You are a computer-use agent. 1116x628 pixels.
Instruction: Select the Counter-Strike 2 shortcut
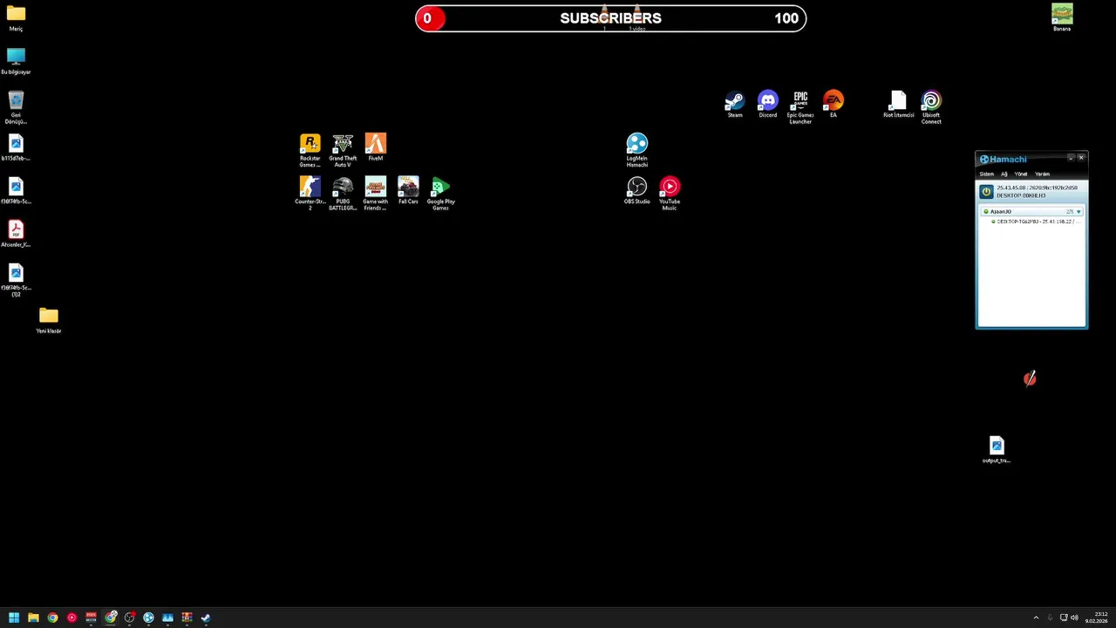(x=310, y=193)
